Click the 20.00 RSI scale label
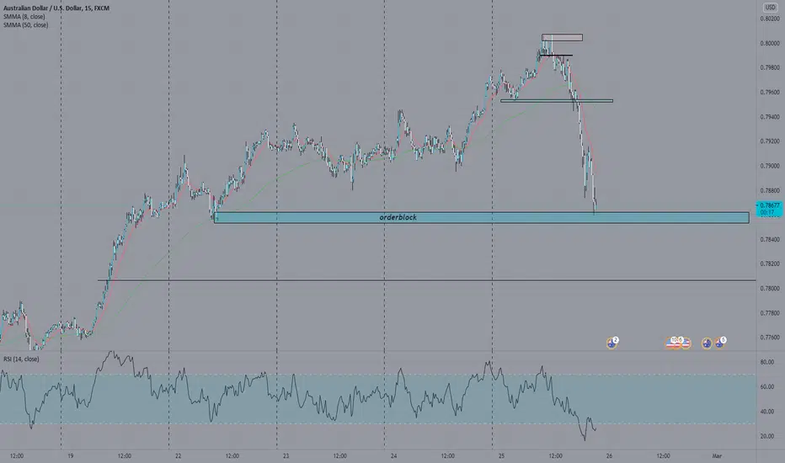 pos(767,436)
